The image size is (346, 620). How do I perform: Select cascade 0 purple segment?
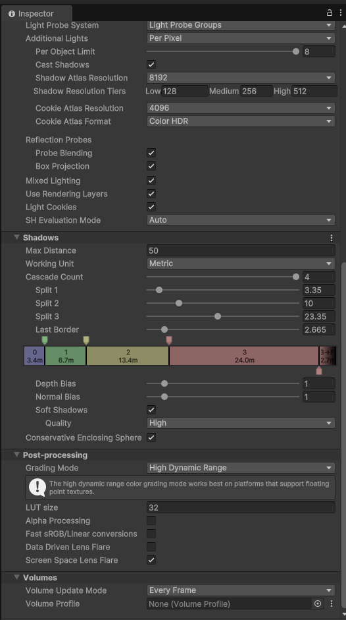pos(34,356)
